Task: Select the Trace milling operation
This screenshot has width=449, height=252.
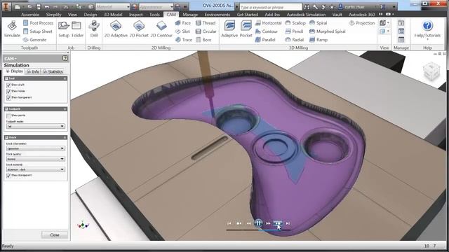Action: point(184,40)
